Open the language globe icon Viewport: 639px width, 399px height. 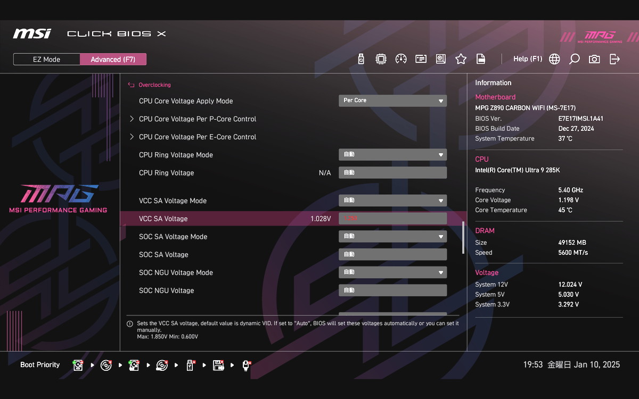coord(554,59)
